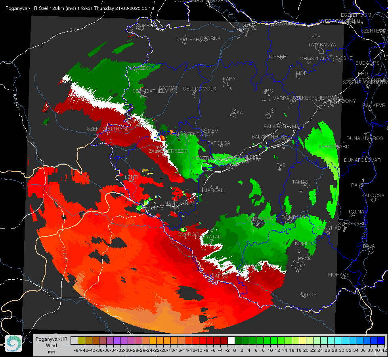
Task: Click the CSURGO city label
Action: [189, 234]
